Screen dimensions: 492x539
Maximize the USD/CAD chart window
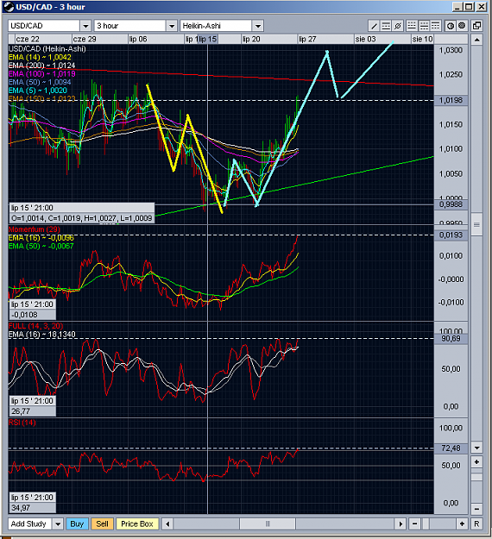coord(469,7)
